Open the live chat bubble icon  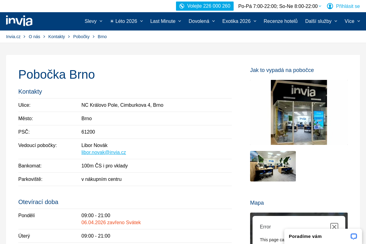point(353,236)
